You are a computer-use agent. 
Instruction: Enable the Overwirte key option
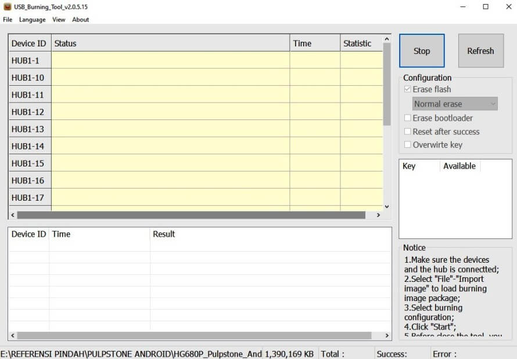pyautogui.click(x=407, y=144)
